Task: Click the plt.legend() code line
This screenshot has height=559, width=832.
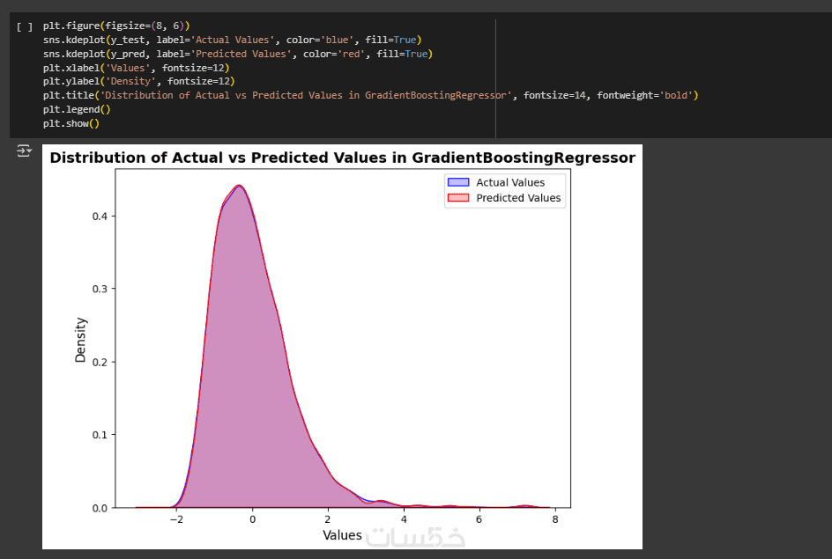Action: [x=77, y=109]
